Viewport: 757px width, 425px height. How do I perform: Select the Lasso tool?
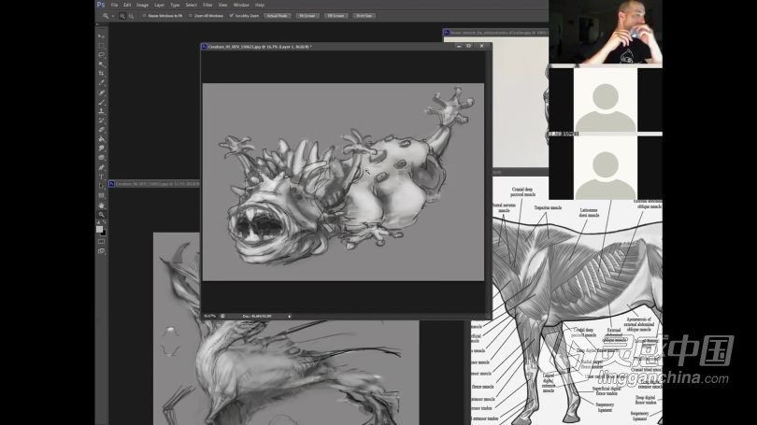pyautogui.click(x=101, y=55)
